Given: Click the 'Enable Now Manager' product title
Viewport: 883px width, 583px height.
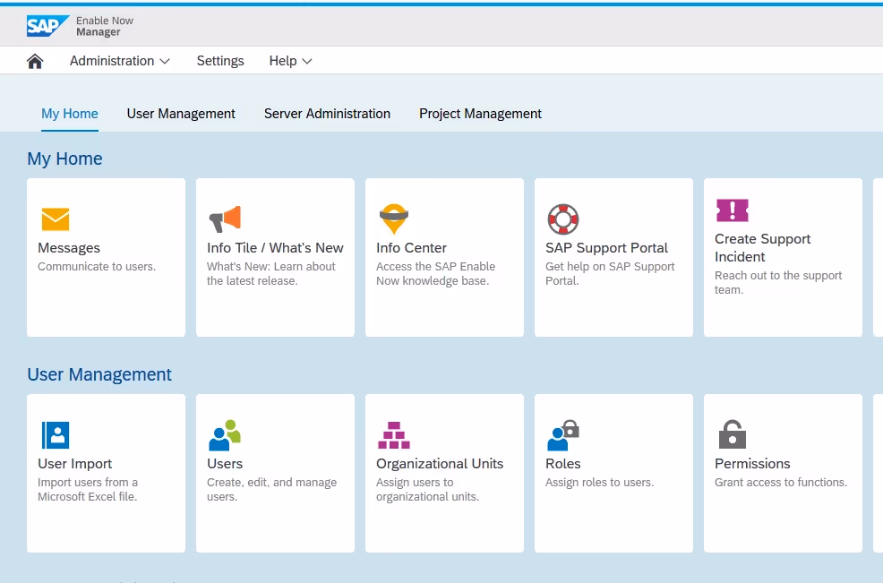Looking at the screenshot, I should click(x=105, y=26).
